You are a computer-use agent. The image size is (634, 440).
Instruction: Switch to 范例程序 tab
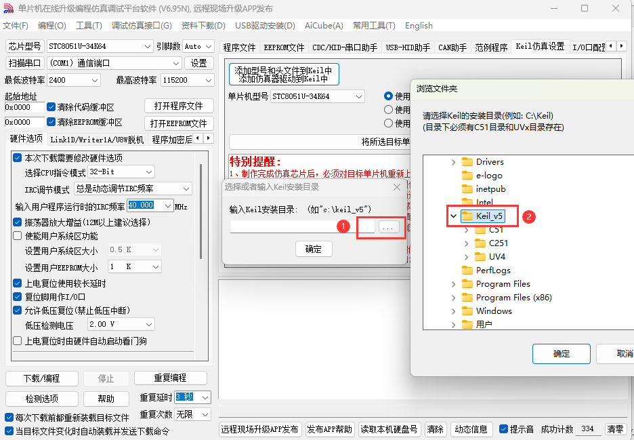pyautogui.click(x=491, y=47)
